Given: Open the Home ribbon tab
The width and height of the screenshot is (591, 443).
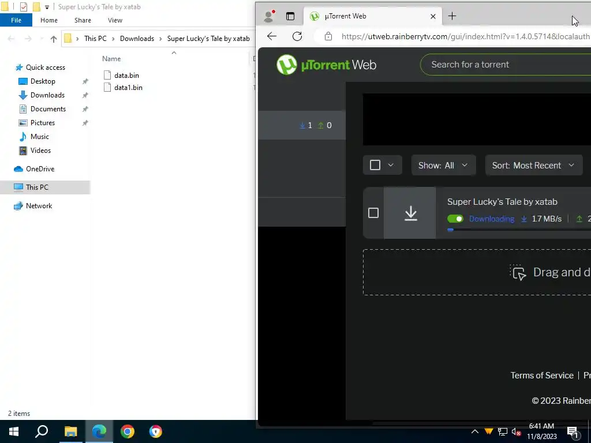Looking at the screenshot, I should (x=49, y=20).
